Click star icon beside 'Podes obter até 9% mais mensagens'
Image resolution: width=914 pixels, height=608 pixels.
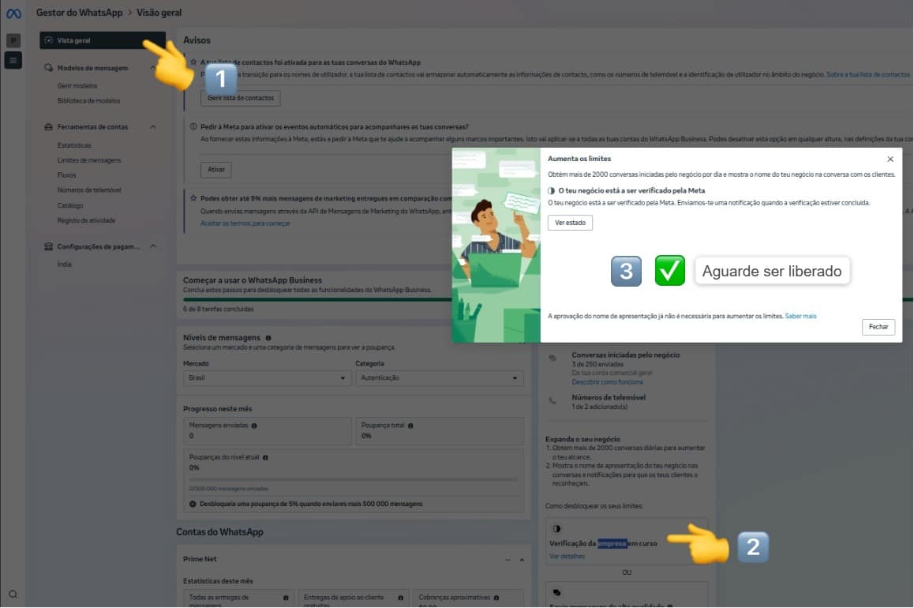click(x=193, y=198)
